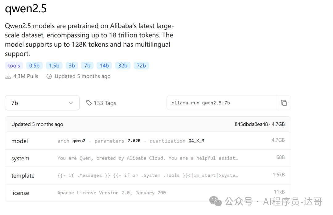Image resolution: width=333 pixels, height=215 pixels.
Task: Pick the 72b size tag
Action: click(x=141, y=66)
